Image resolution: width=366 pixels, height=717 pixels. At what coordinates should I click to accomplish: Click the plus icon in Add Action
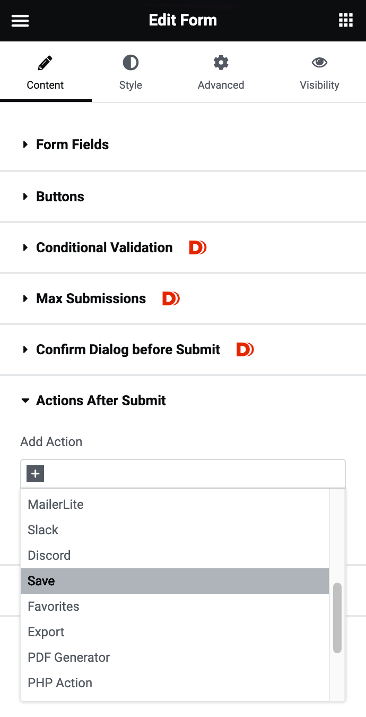pyautogui.click(x=36, y=474)
